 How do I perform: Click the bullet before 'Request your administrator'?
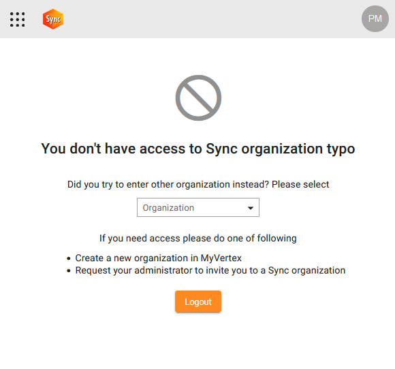click(x=69, y=271)
